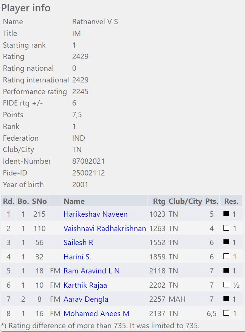
Task: Click the white piece icon in round 6
Action: [226, 285]
